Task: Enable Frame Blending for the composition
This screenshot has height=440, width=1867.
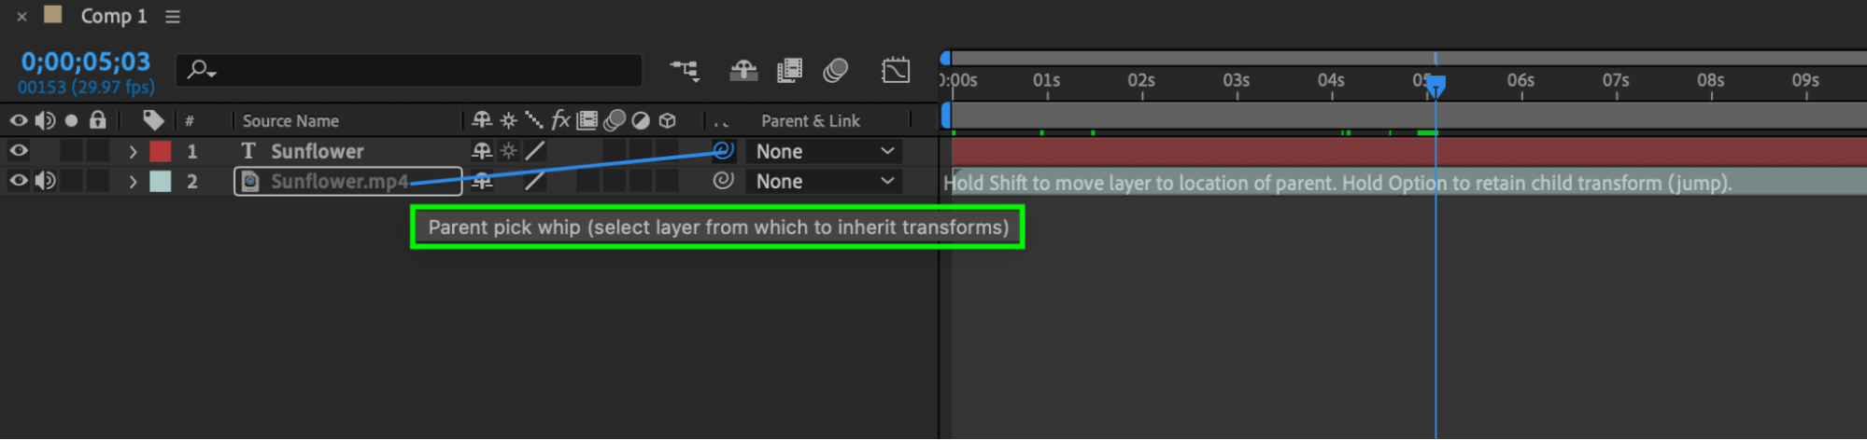Action: (x=789, y=70)
